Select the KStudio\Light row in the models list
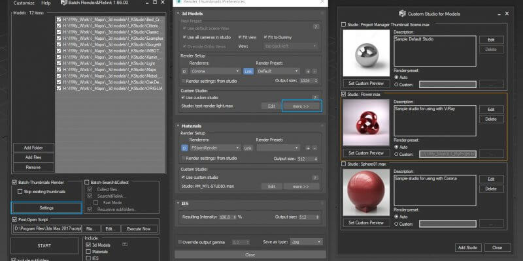523x261 pixels. [x=110, y=63]
